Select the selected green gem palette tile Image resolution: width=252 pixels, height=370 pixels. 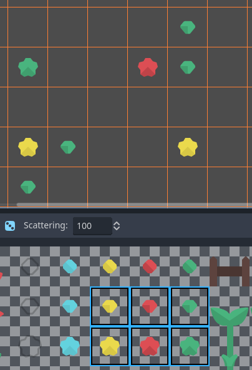(x=190, y=306)
